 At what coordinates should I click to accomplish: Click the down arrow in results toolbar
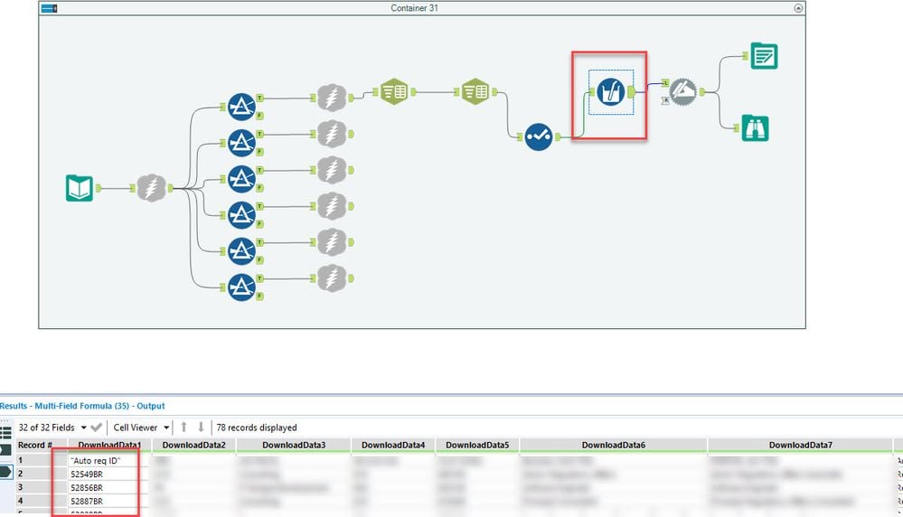click(201, 428)
